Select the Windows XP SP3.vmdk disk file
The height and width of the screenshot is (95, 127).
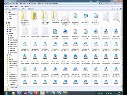(65, 33)
